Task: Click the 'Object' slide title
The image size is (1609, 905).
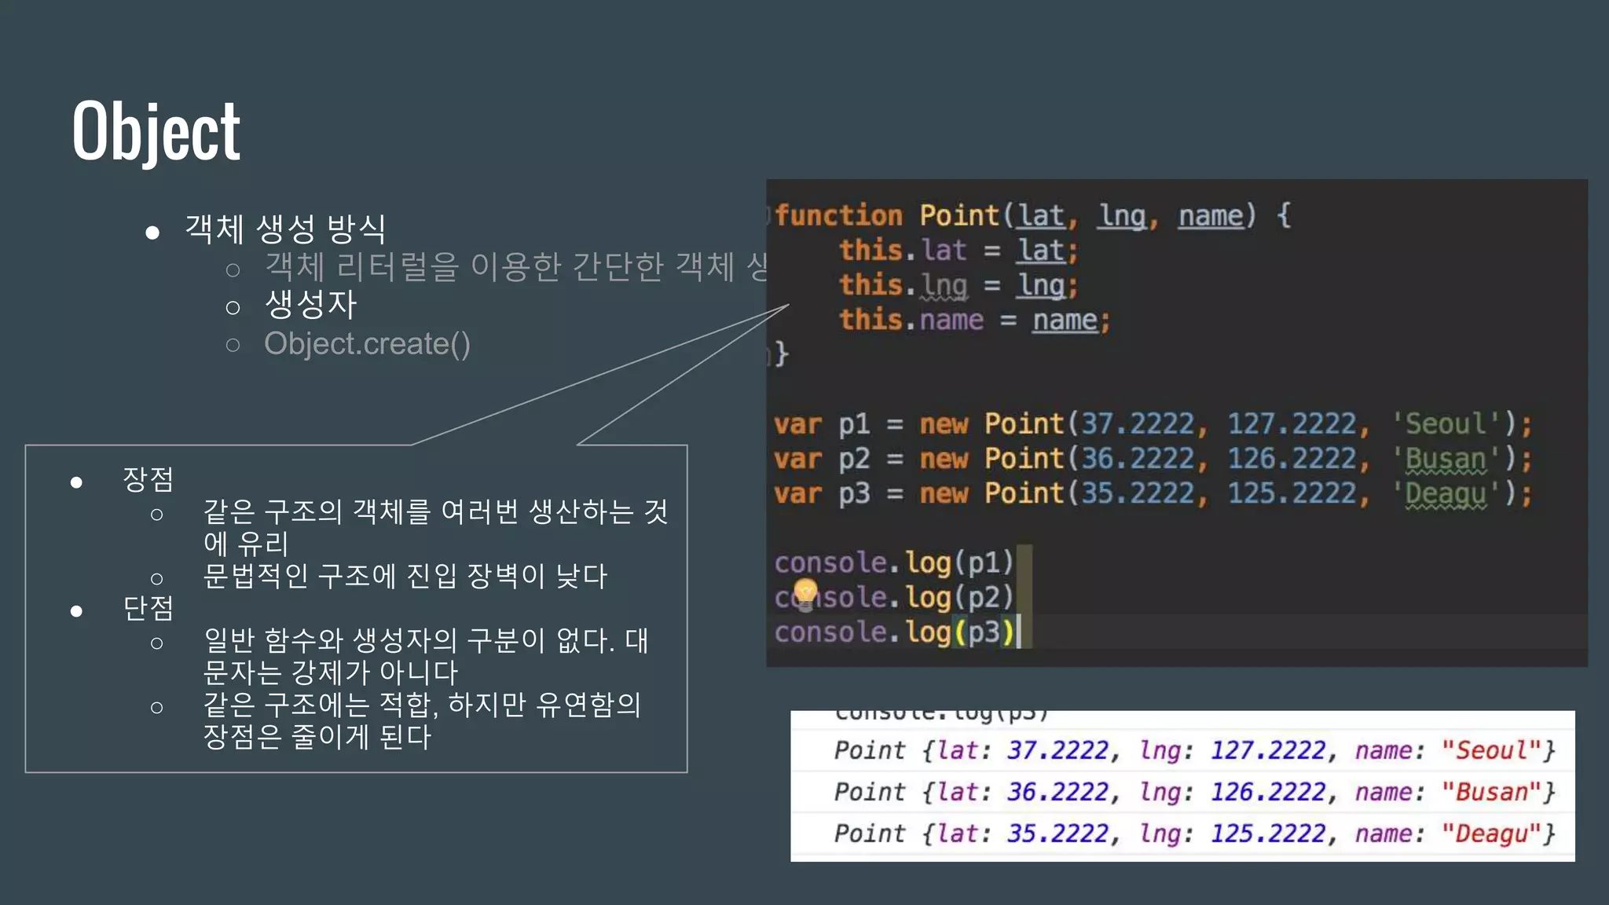Action: pyautogui.click(x=156, y=132)
